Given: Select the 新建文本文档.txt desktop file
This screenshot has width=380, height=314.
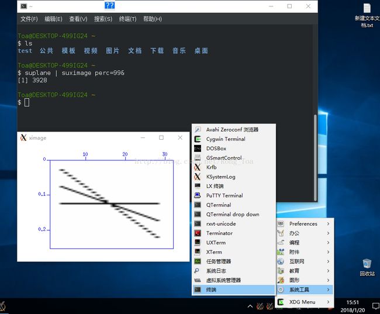Looking at the screenshot, I should [367, 15].
